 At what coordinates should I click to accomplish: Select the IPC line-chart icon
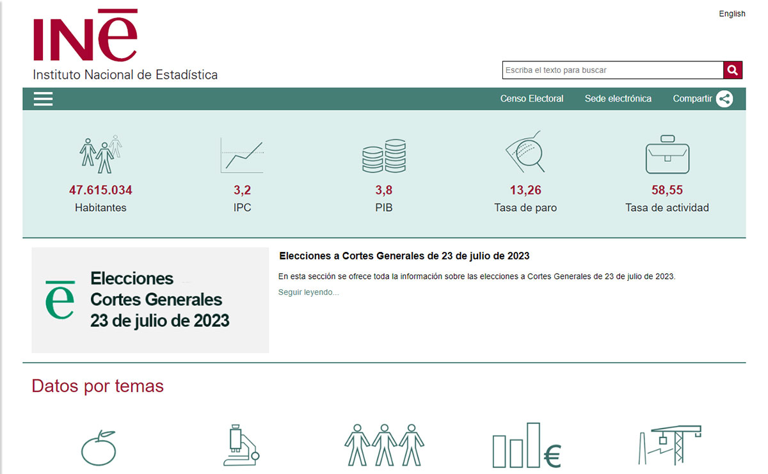242,154
